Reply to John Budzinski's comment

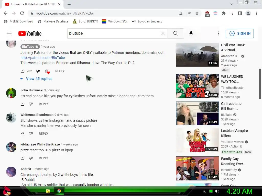click(x=43, y=104)
